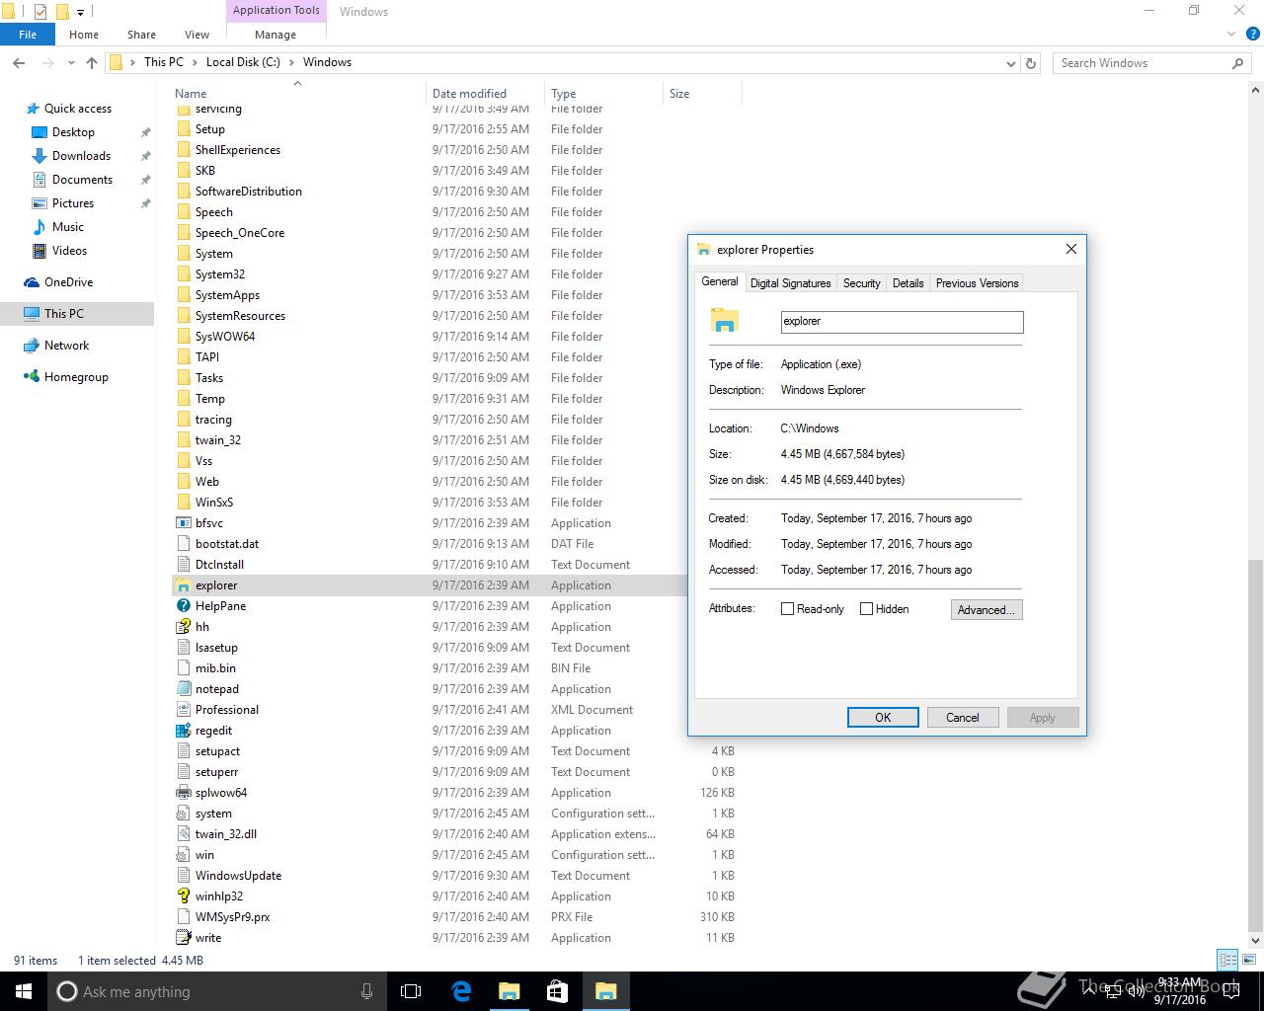Click the Back navigation arrow
The image size is (1264, 1011).
[x=19, y=63]
